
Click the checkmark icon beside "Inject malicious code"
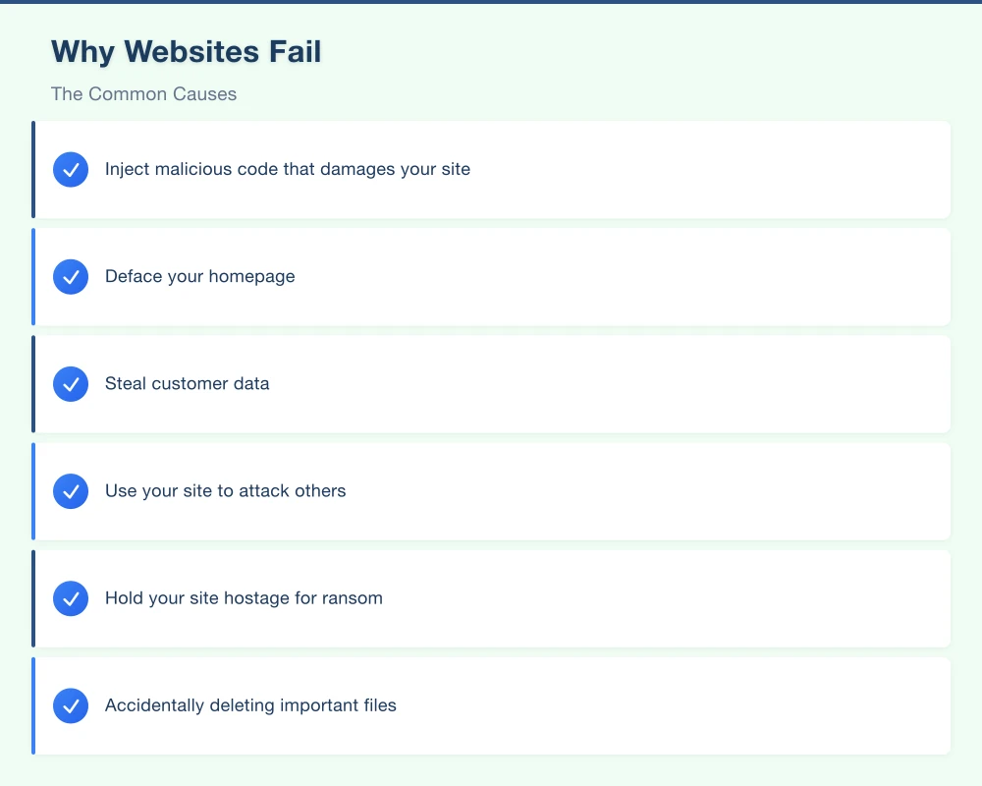pyautogui.click(x=71, y=170)
